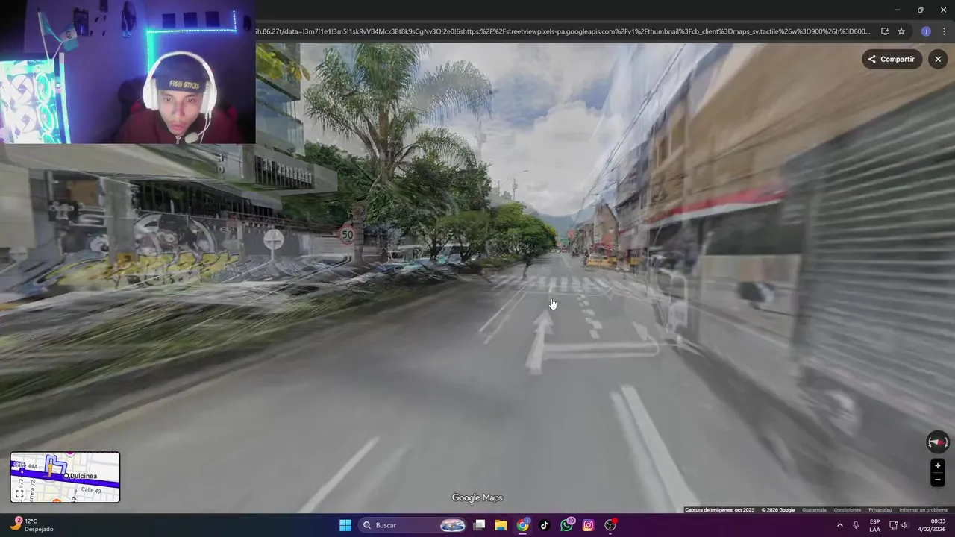Image resolution: width=955 pixels, height=537 pixels.
Task: Click the volume tray icon
Action: pyautogui.click(x=905, y=525)
